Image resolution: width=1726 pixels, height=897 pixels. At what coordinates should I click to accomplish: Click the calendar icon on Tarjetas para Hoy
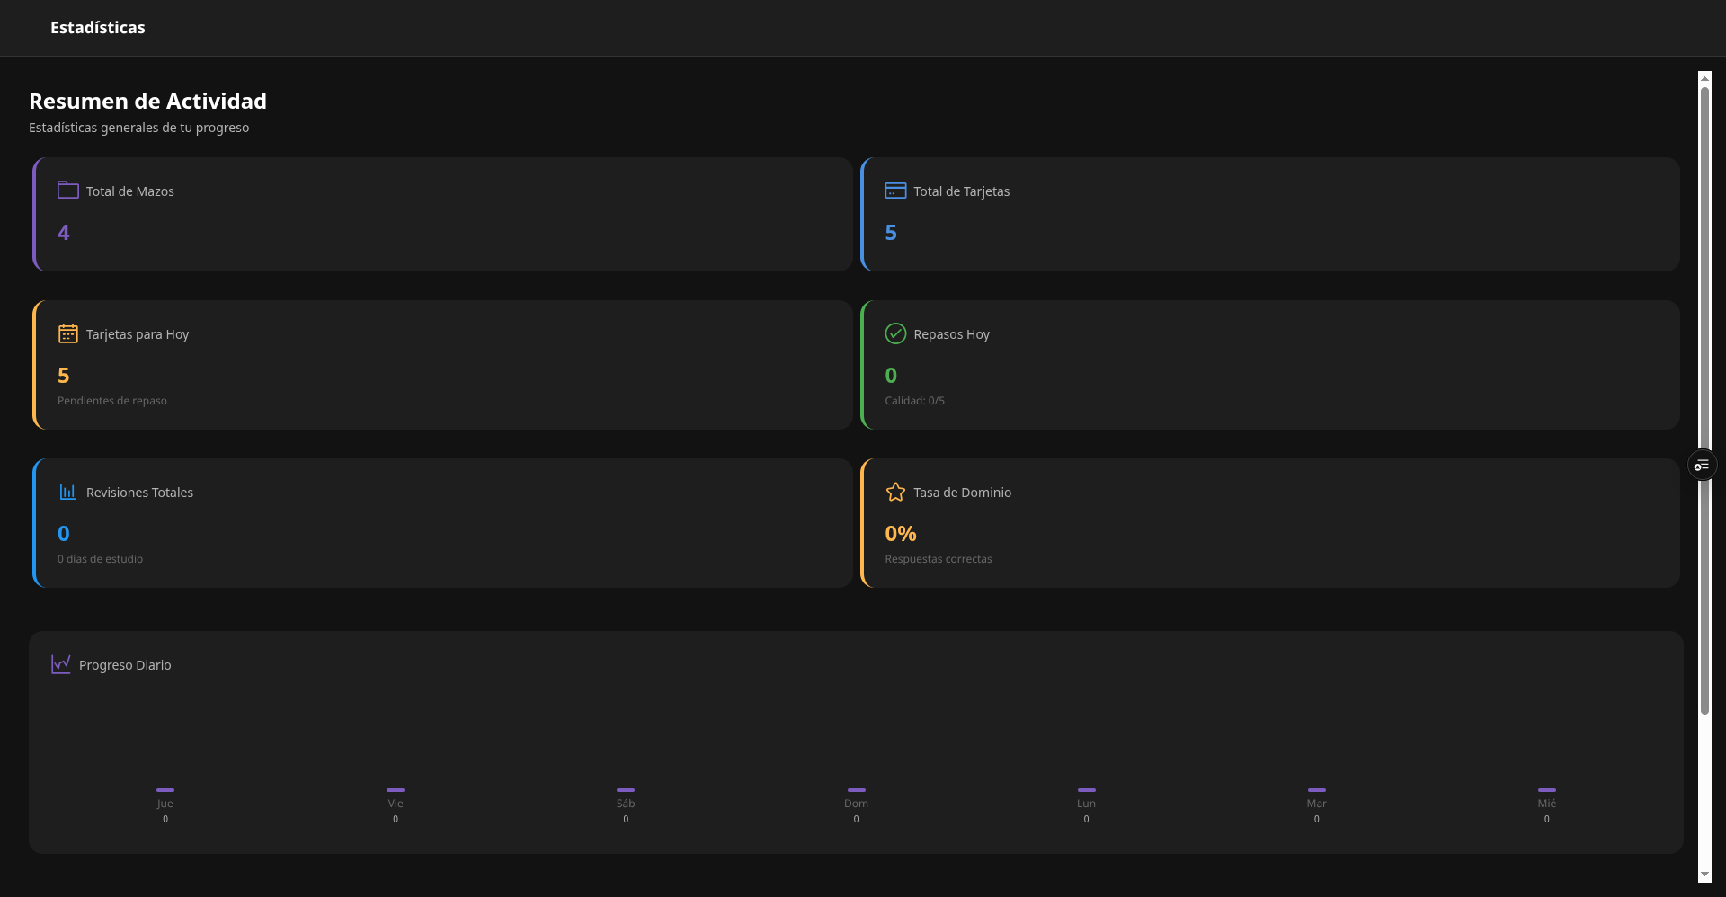67,333
